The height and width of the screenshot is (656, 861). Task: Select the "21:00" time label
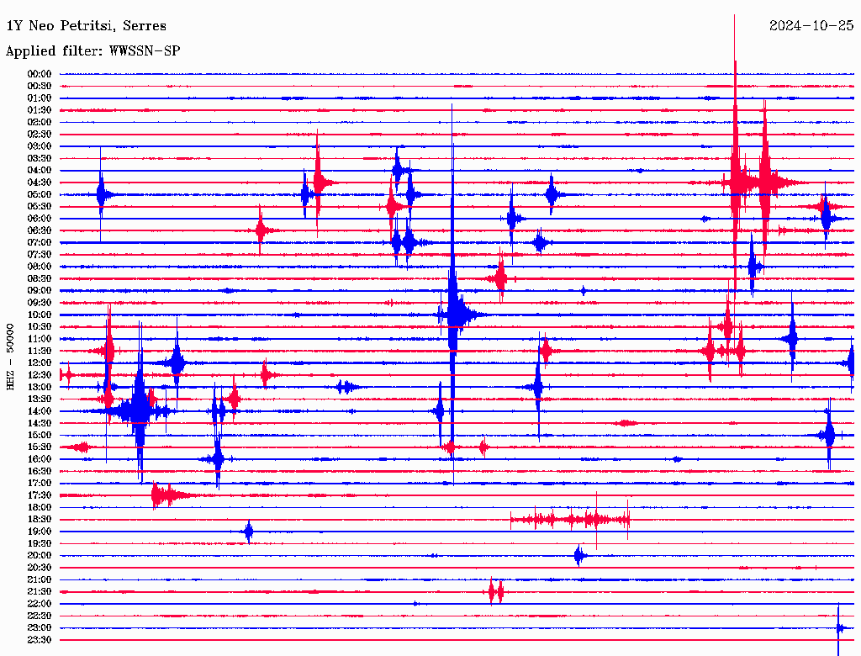coord(39,580)
